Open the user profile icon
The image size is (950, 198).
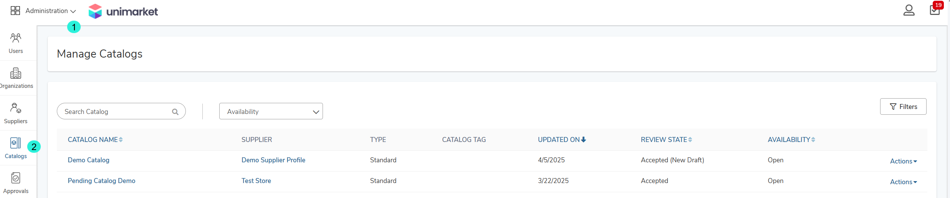coord(909,10)
